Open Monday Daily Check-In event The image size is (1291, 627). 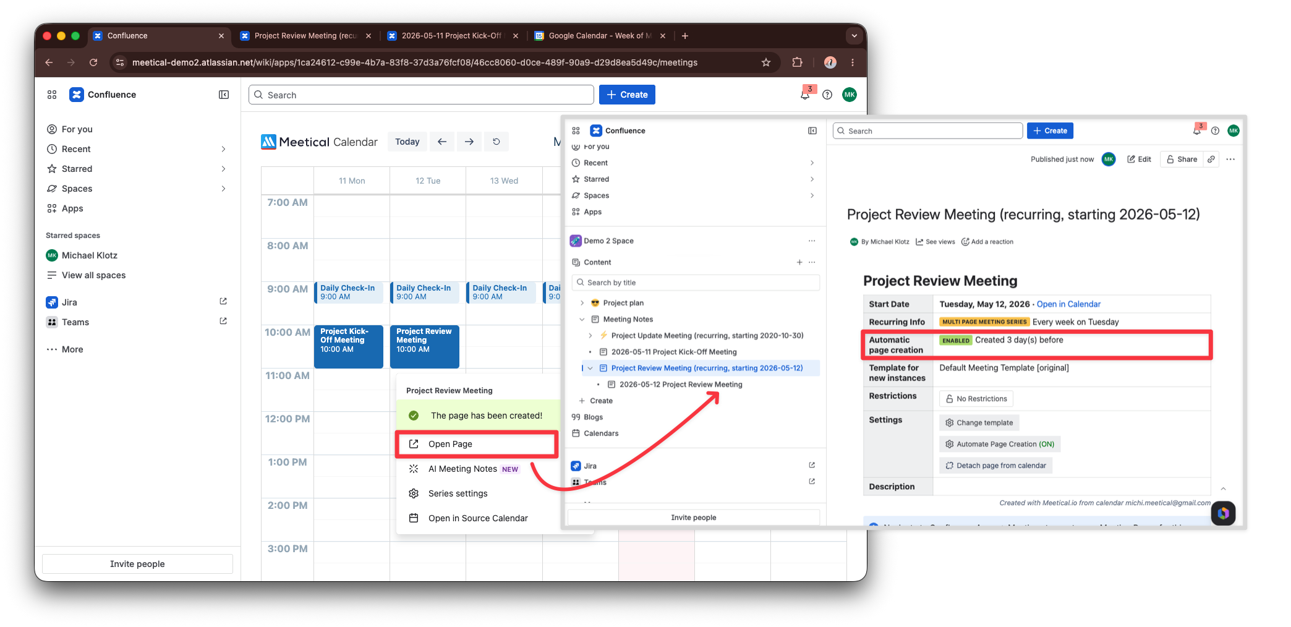(x=349, y=292)
